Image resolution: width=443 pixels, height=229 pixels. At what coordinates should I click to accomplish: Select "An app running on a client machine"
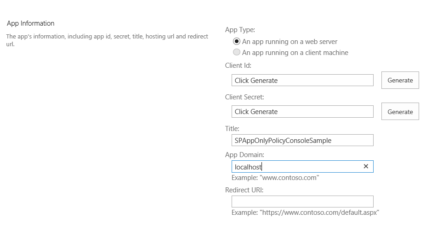point(237,52)
